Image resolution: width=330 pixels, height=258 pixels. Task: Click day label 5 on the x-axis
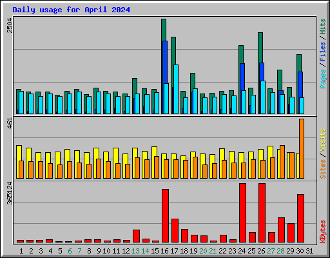click(60, 251)
